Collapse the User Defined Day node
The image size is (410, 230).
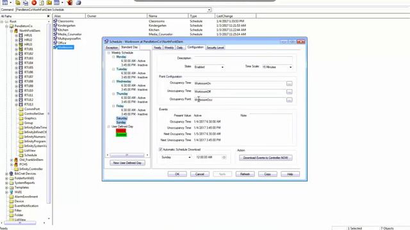point(109,126)
